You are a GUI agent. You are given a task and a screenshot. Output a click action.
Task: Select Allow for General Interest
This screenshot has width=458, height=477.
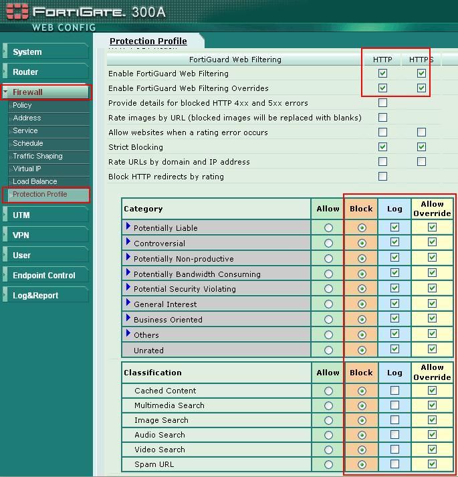coord(328,304)
